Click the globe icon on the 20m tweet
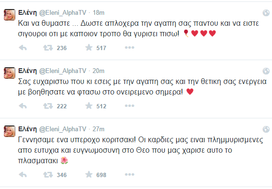This screenshot has width=272, height=189. pyautogui.click(x=266, y=71)
